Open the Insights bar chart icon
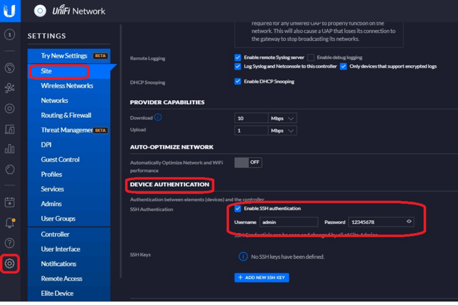This screenshot has width=458, height=305. click(x=10, y=149)
